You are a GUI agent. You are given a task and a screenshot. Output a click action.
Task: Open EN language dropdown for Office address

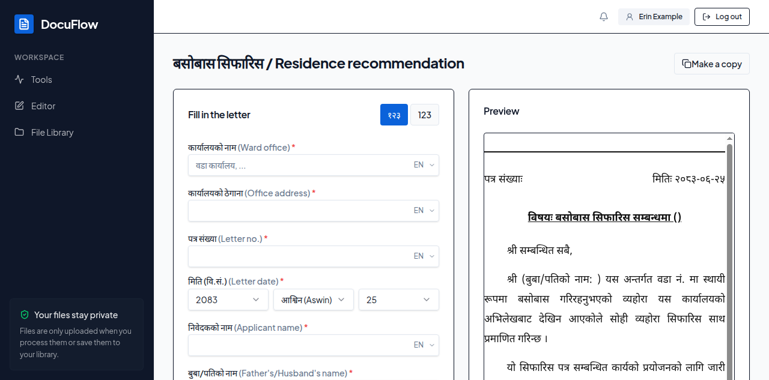424,211
